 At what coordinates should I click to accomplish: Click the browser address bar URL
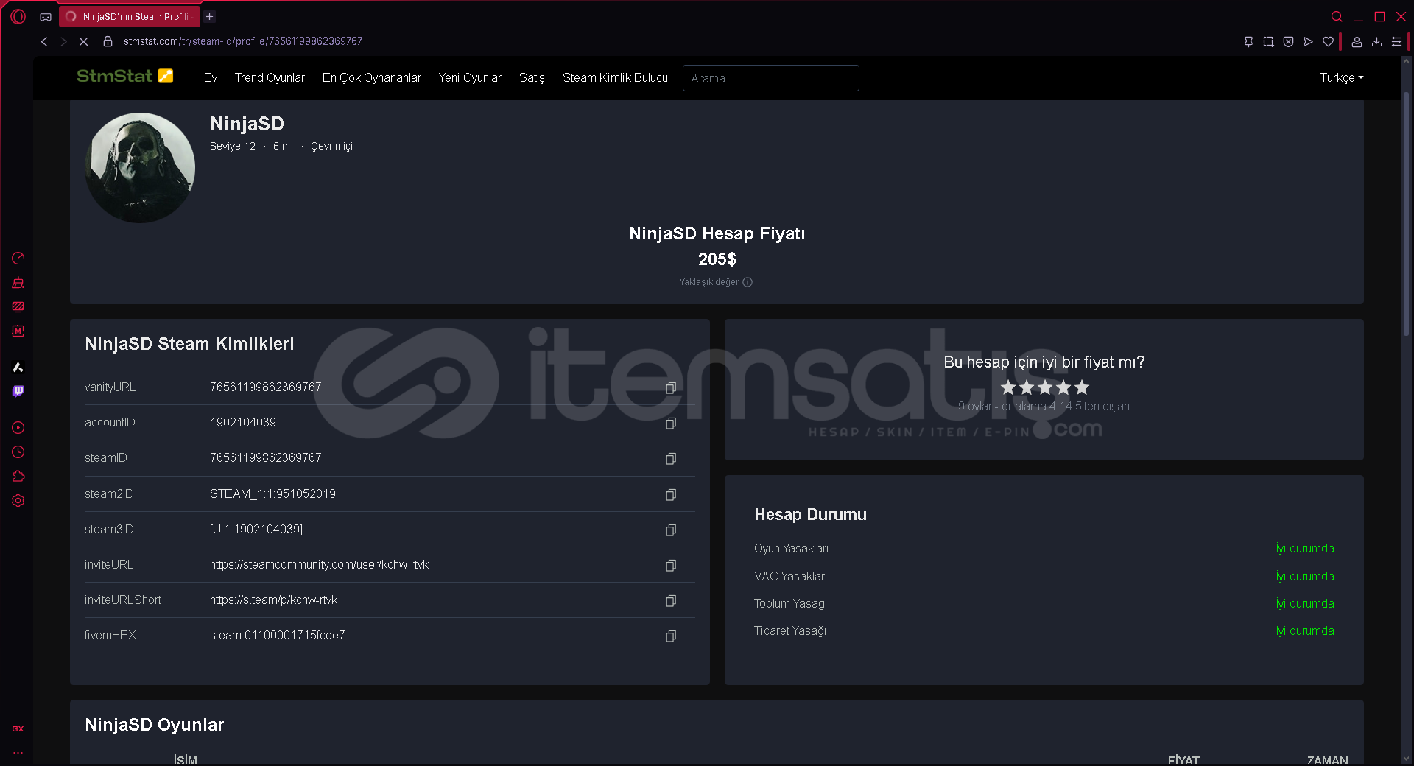tap(243, 41)
